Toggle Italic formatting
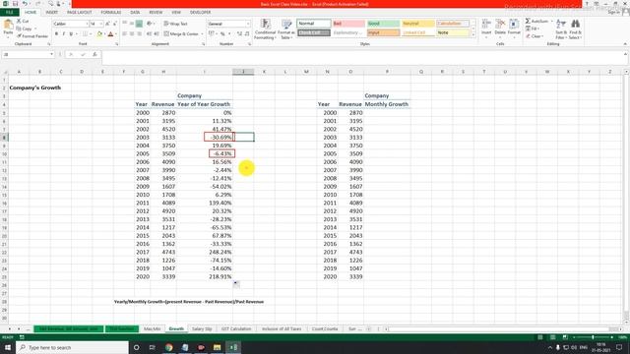The width and height of the screenshot is (630, 354). (x=63, y=34)
